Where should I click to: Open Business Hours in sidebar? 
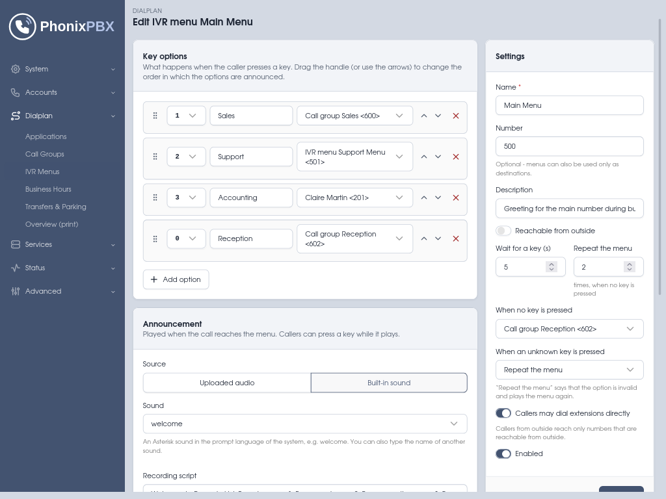point(48,189)
